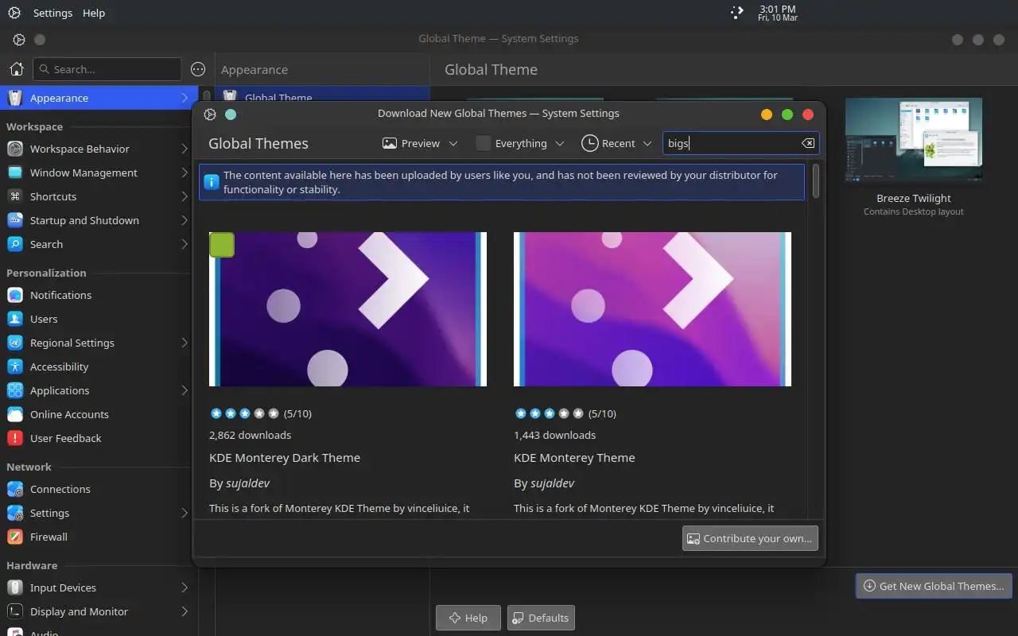Open the Help menu in the top bar

click(x=94, y=13)
